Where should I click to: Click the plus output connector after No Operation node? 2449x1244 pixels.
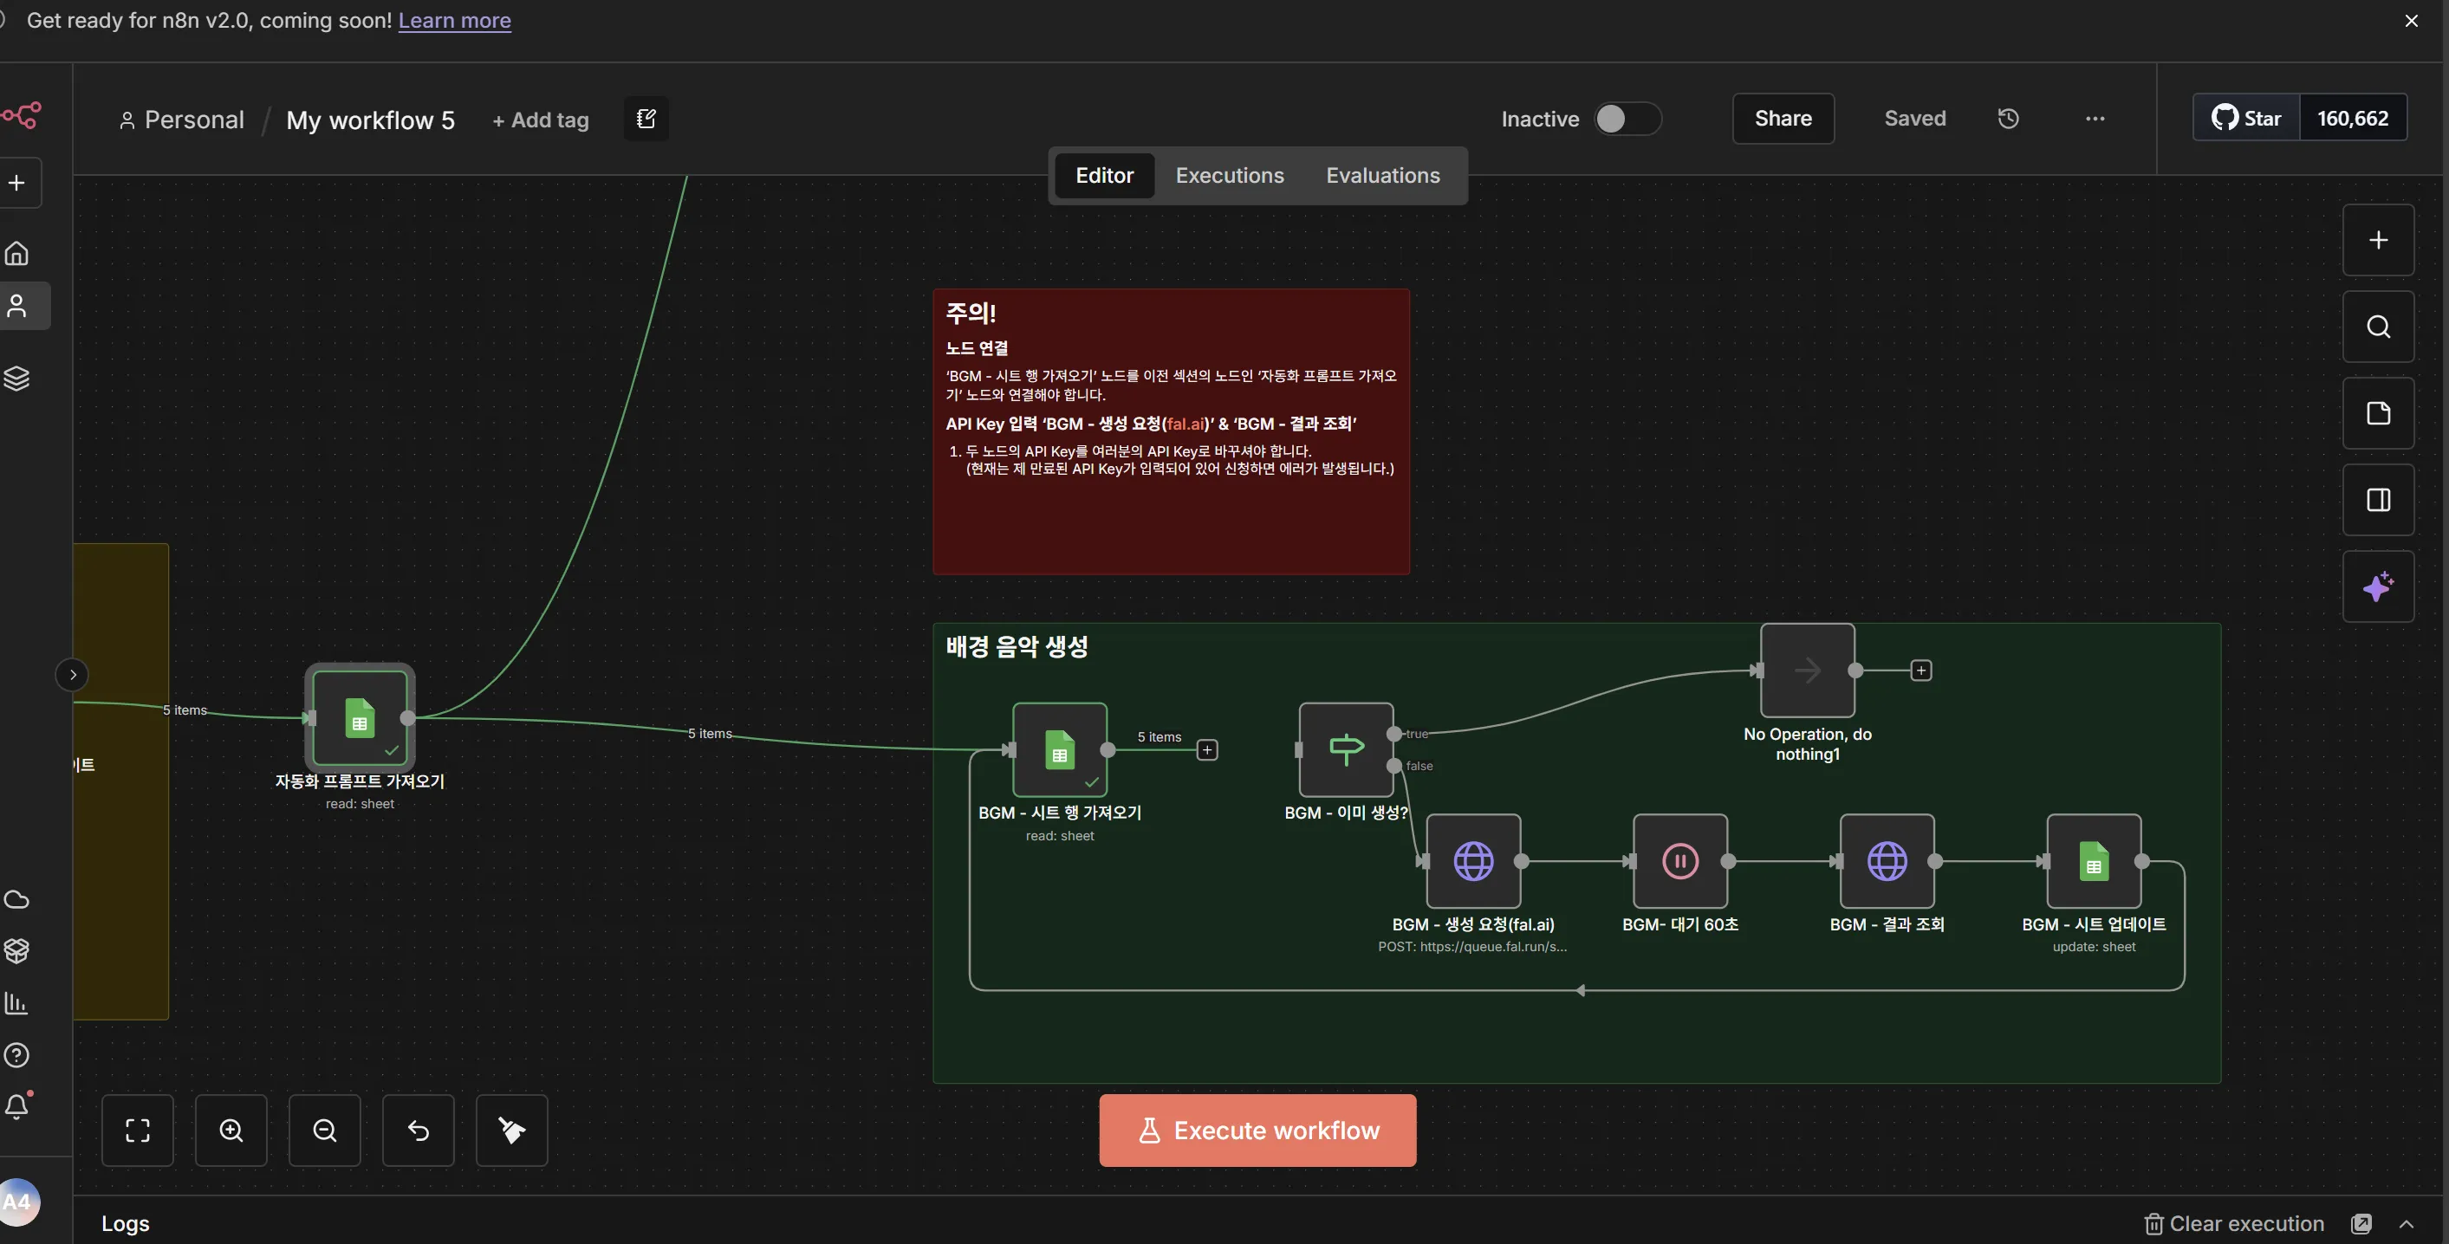1920,671
